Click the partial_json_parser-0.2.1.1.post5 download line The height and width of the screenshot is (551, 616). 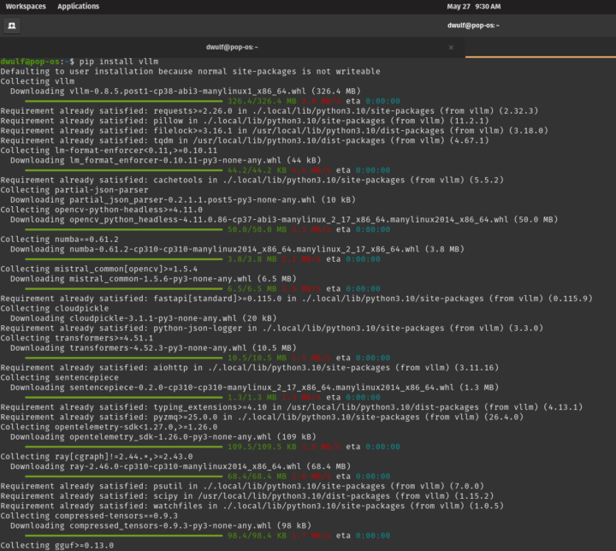coord(183,199)
